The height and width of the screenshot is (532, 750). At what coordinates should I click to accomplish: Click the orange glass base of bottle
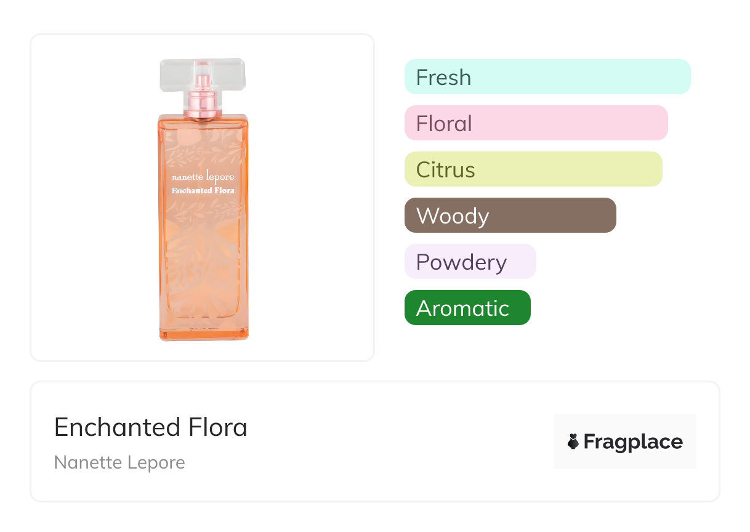203,333
